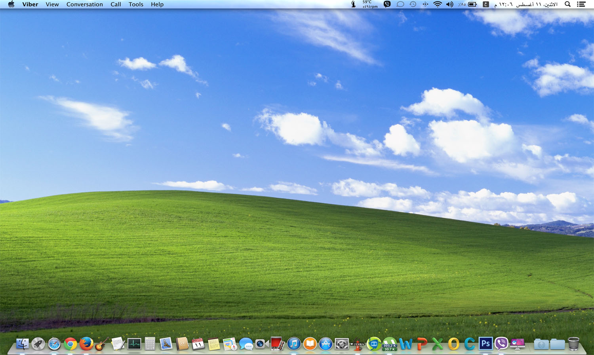Launch Microsoft Word from the Dock

pos(406,344)
